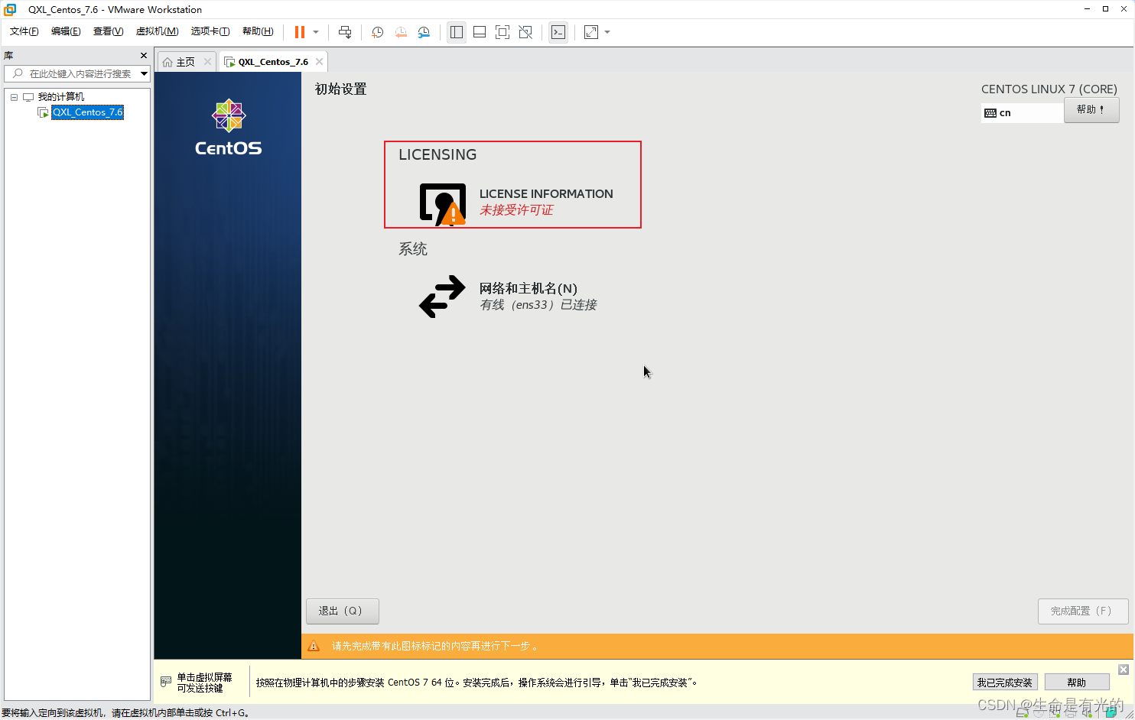
Task: Open the 文件(F) menu
Action: (x=24, y=31)
